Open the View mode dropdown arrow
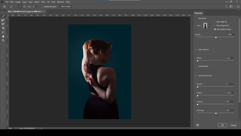This screenshot has width=241, height=136. [x=209, y=26]
